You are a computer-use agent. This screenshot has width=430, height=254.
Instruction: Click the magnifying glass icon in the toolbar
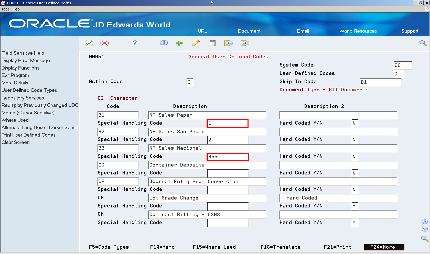pos(423,43)
